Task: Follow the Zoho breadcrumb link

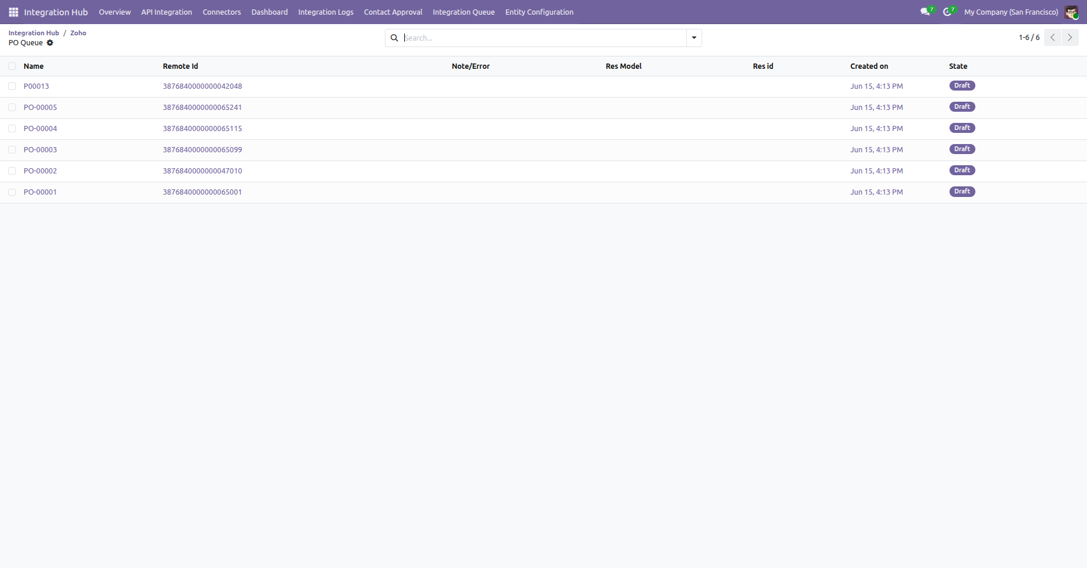Action: [78, 33]
